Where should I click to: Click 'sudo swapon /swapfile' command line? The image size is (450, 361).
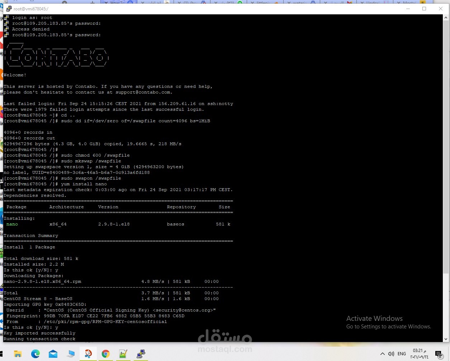pos(91,178)
